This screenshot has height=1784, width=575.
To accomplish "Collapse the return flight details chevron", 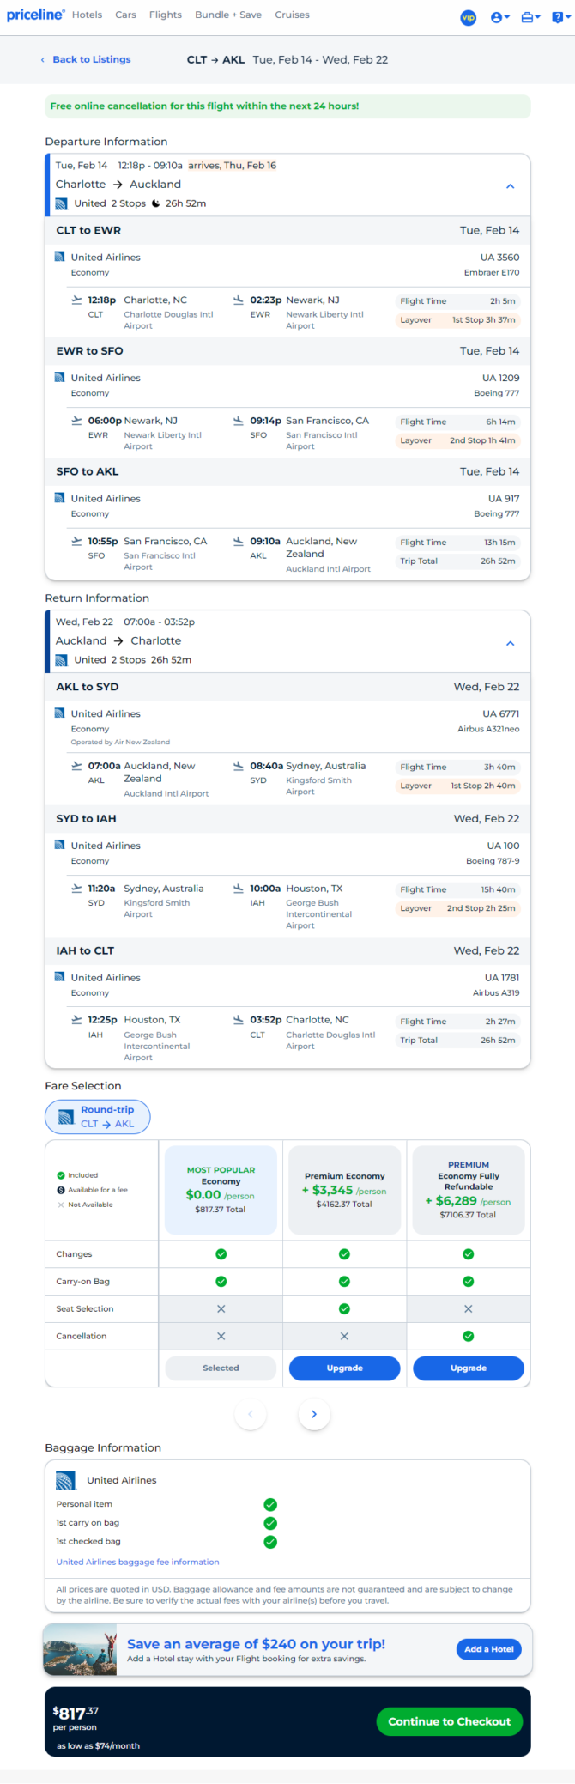I will coord(510,643).
